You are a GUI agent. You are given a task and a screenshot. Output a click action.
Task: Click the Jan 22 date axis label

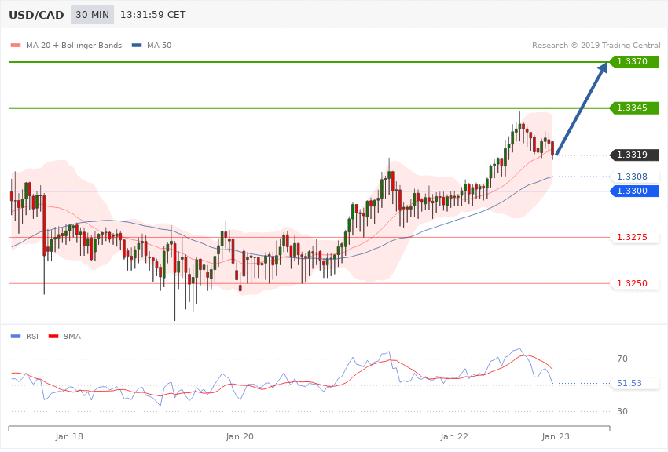[454, 436]
